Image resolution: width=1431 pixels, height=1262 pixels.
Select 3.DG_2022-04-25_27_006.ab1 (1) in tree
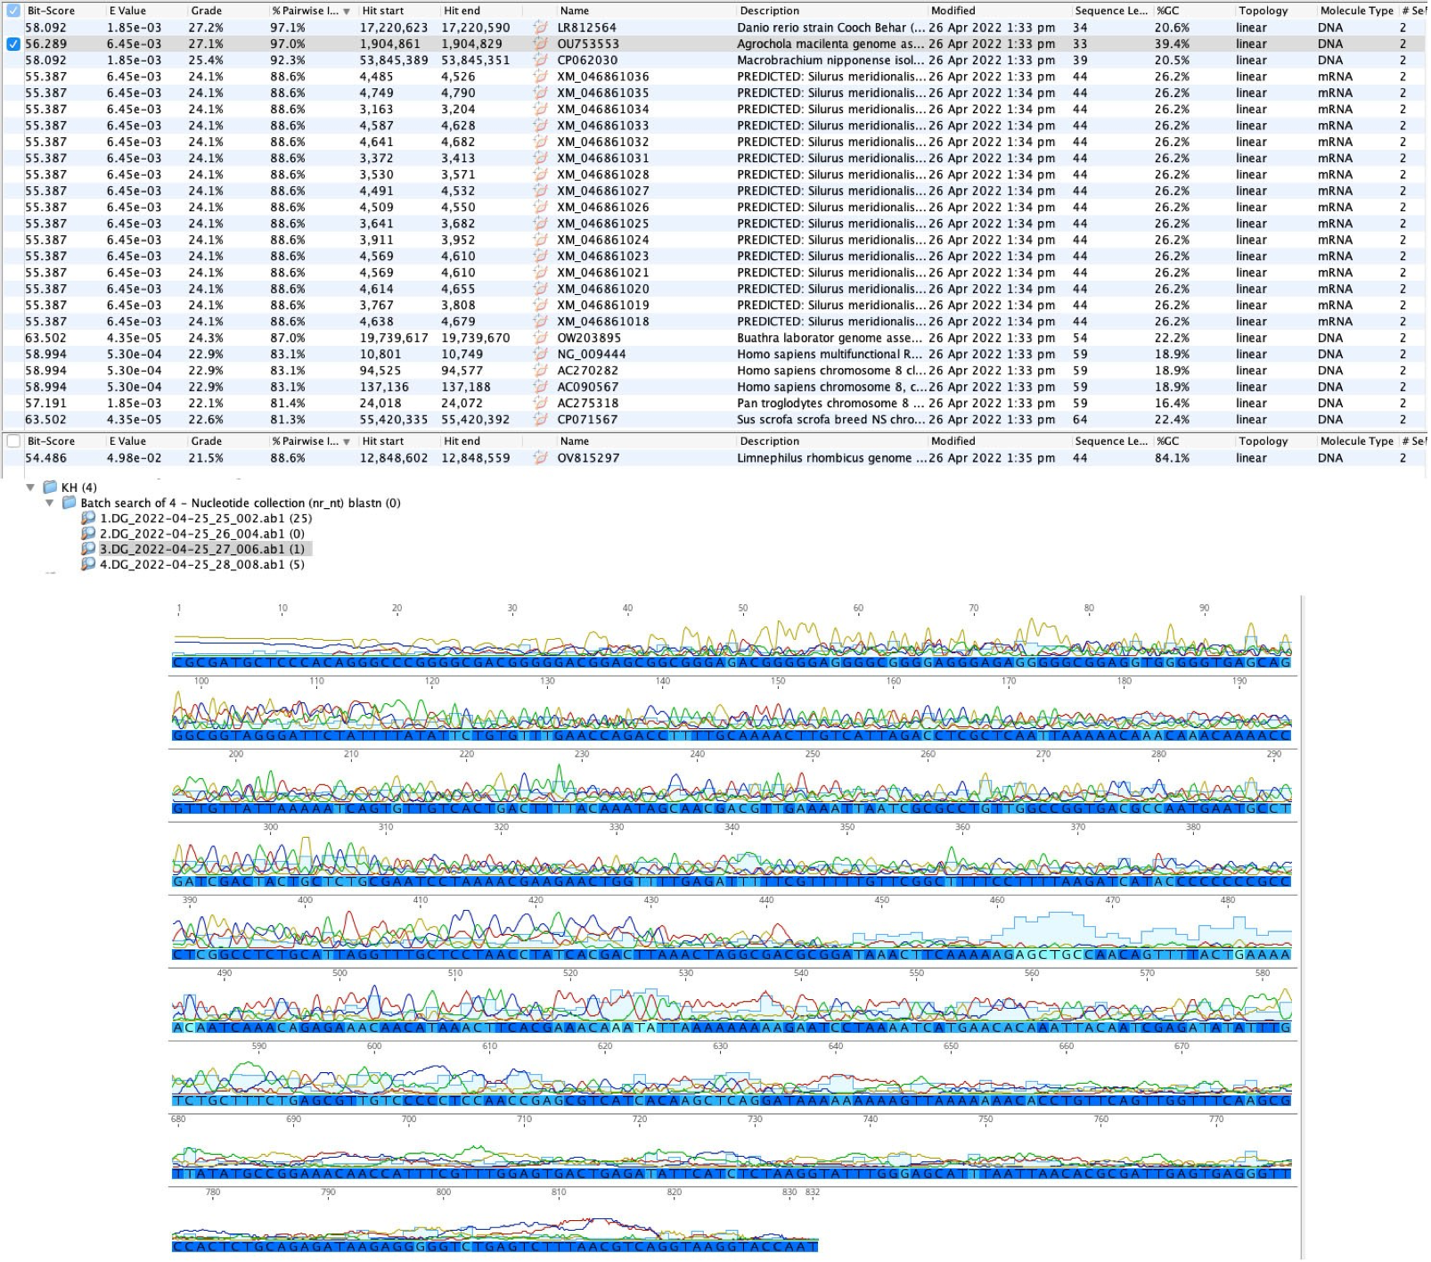tap(192, 550)
